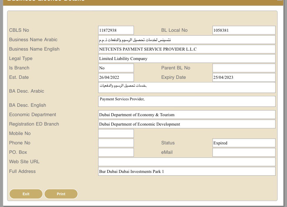
Task: Click the Full Address field showing Bur Dubai
Action: click(187, 171)
